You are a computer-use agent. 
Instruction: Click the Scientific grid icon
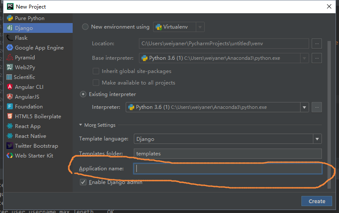[x=9, y=77]
